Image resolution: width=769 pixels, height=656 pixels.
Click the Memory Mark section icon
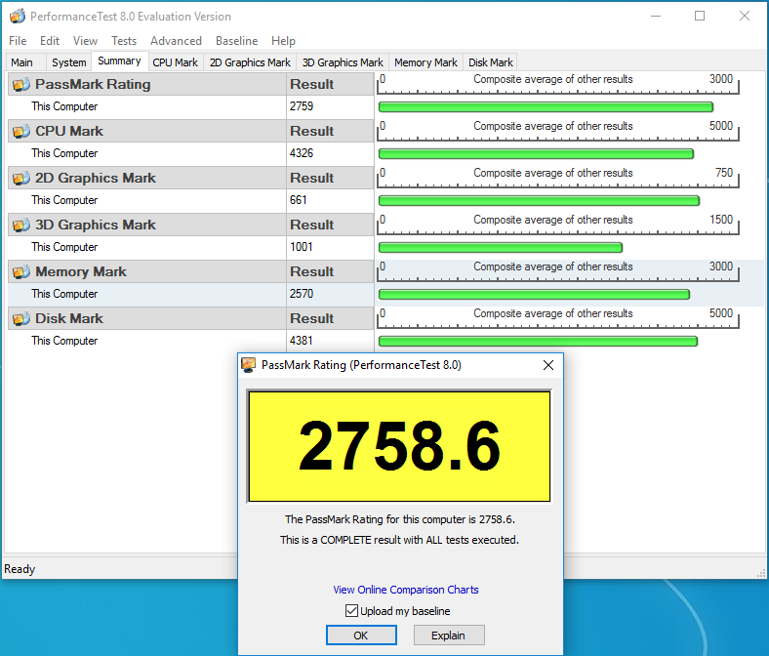(21, 271)
